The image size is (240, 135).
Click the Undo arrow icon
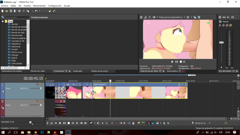(x=36, y=11)
